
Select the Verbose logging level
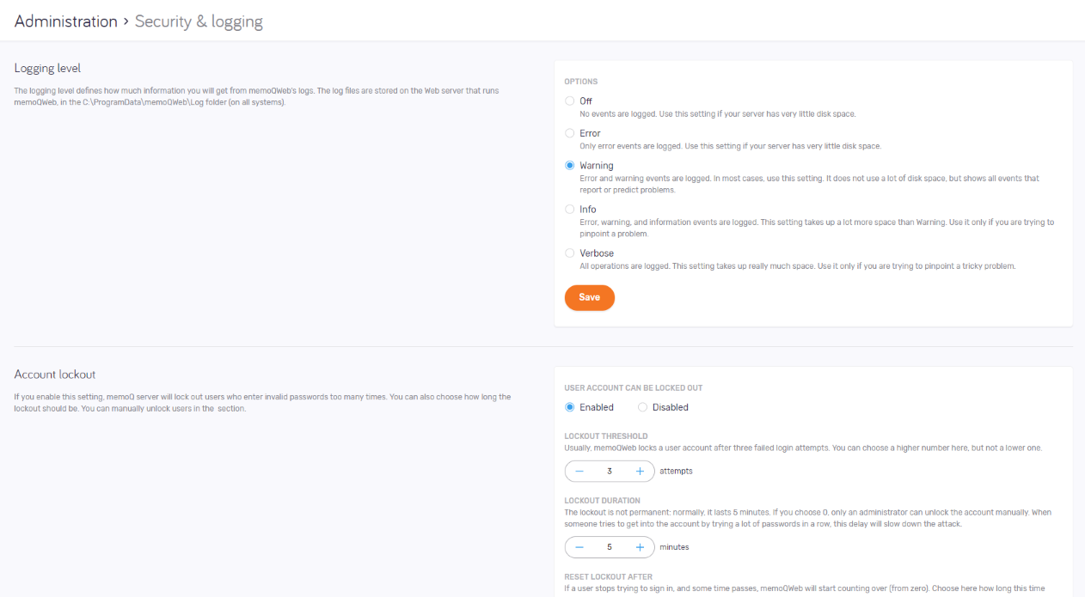[x=569, y=253]
